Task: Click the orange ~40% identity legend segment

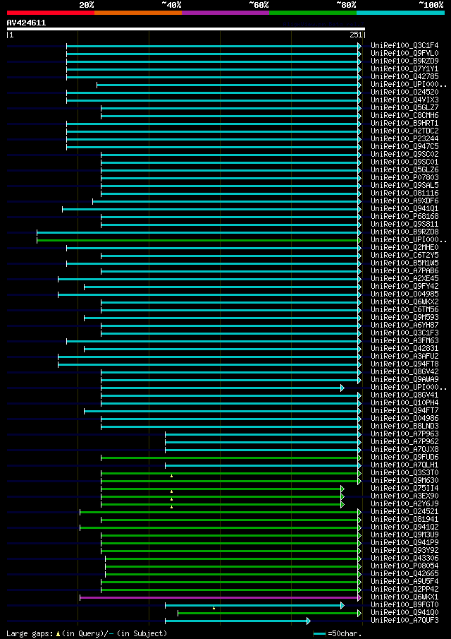Action: tap(138, 13)
